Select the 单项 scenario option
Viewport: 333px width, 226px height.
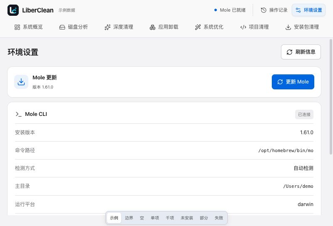coord(155,218)
